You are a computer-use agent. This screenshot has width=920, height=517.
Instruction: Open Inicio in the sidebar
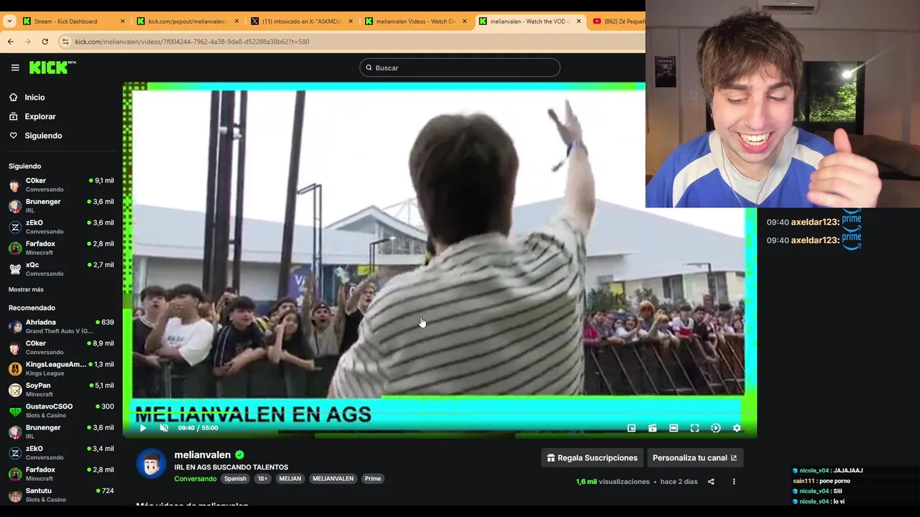[34, 98]
